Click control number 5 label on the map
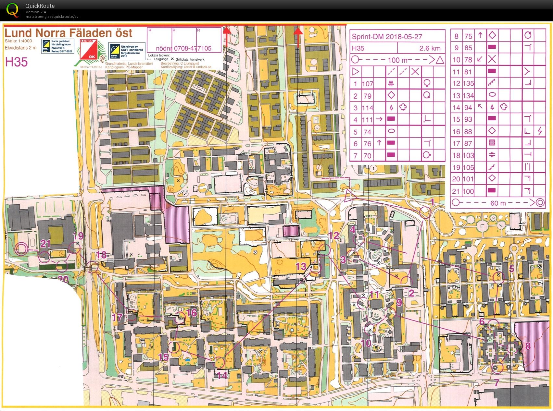Viewport: 553px width, 411px height. [x=512, y=269]
